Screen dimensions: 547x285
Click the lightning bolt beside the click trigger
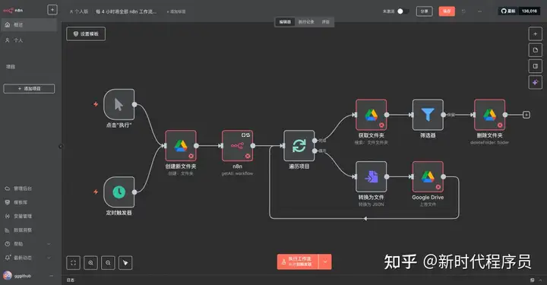coord(96,104)
